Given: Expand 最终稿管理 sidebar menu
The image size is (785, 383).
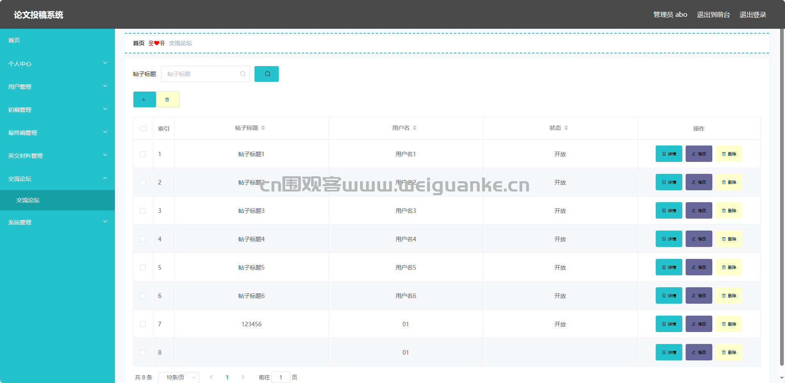Looking at the screenshot, I should 57,132.
